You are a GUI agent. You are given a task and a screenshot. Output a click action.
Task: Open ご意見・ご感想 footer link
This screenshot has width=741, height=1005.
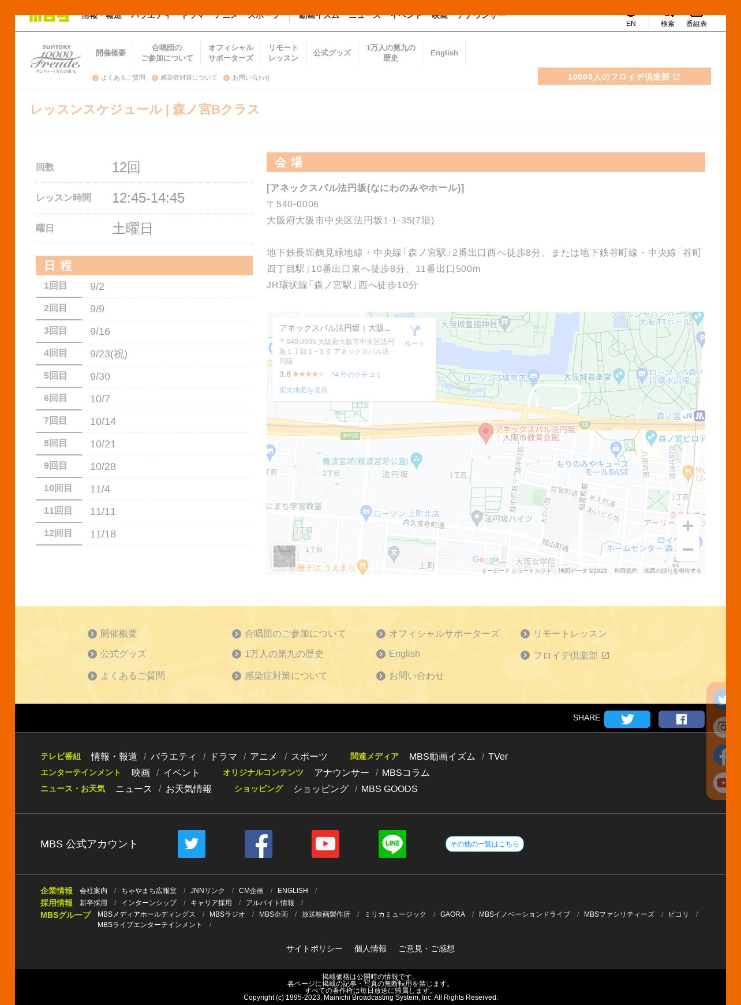pos(426,949)
